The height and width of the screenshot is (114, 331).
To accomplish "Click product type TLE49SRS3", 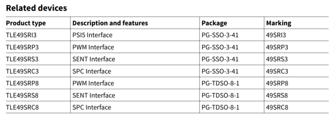I will tap(22, 59).
